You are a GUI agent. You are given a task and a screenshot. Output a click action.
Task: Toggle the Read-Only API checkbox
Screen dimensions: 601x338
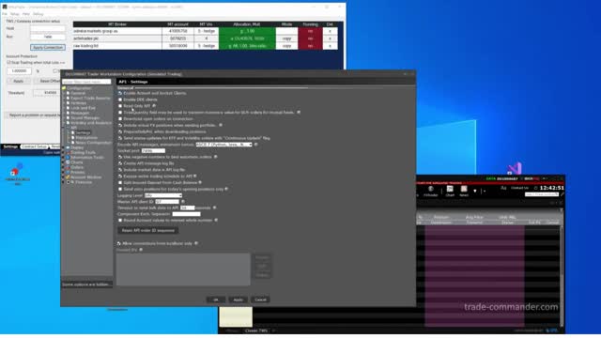(x=120, y=106)
